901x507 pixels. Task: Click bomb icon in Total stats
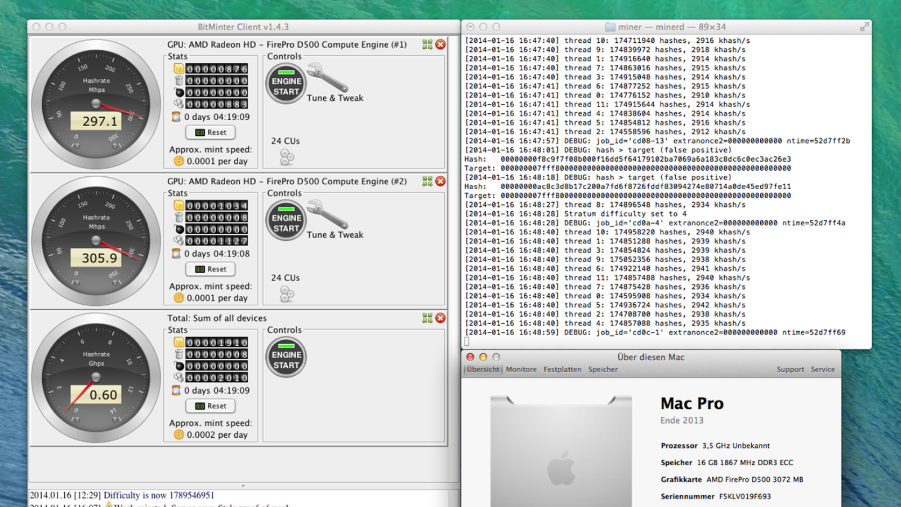pyautogui.click(x=179, y=366)
